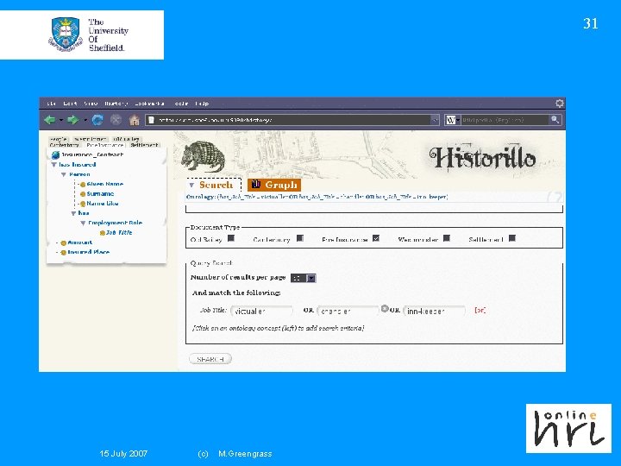Click the Surname ontology concept
Image resolution: width=621 pixels, height=466 pixels.
100,194
